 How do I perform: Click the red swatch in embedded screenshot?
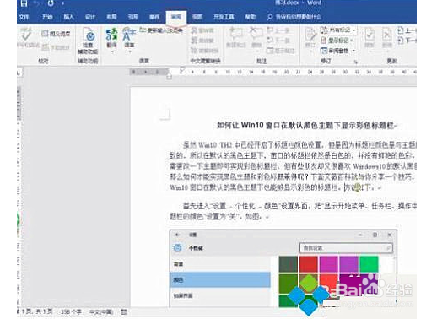(309, 263)
